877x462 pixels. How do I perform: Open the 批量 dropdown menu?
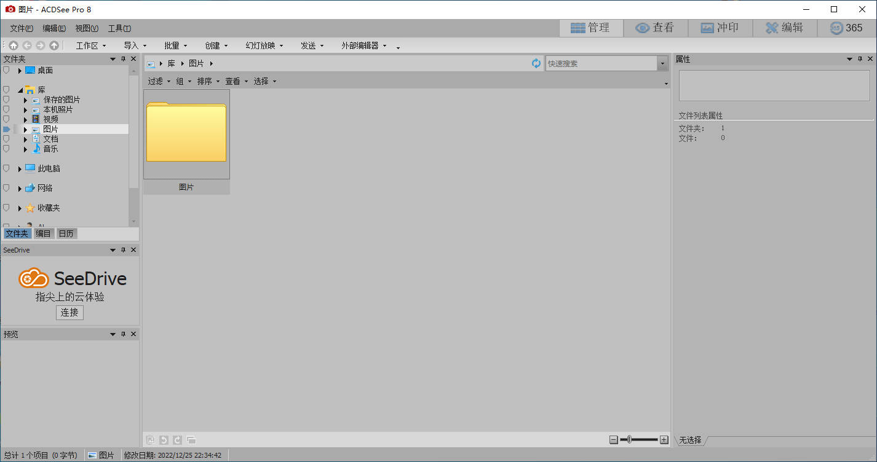(x=175, y=45)
